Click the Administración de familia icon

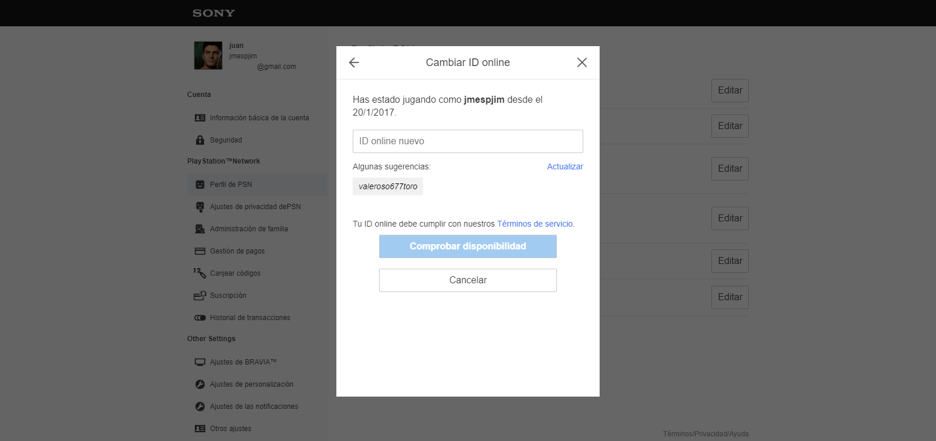[200, 229]
